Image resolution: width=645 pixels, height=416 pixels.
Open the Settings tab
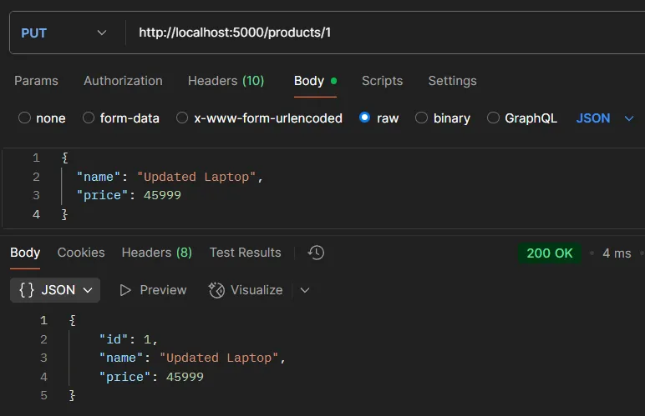coord(452,81)
